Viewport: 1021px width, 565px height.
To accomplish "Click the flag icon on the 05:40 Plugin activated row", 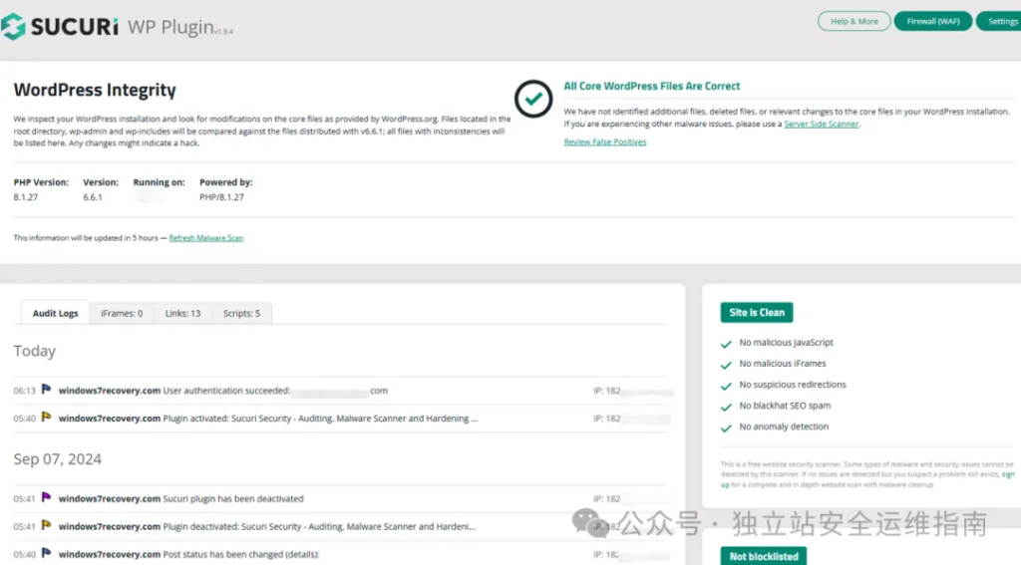I will click(x=46, y=418).
